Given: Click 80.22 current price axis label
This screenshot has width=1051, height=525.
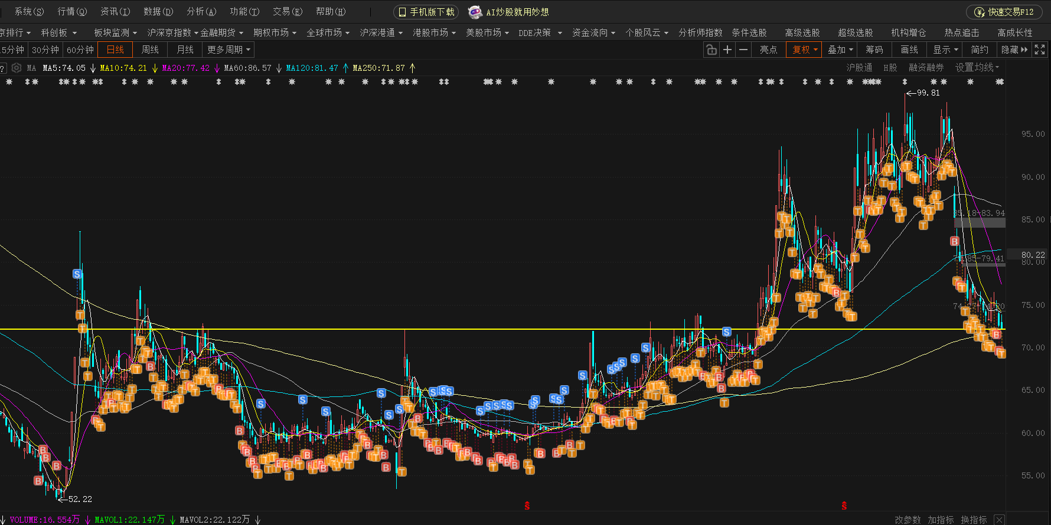Looking at the screenshot, I should [1033, 255].
